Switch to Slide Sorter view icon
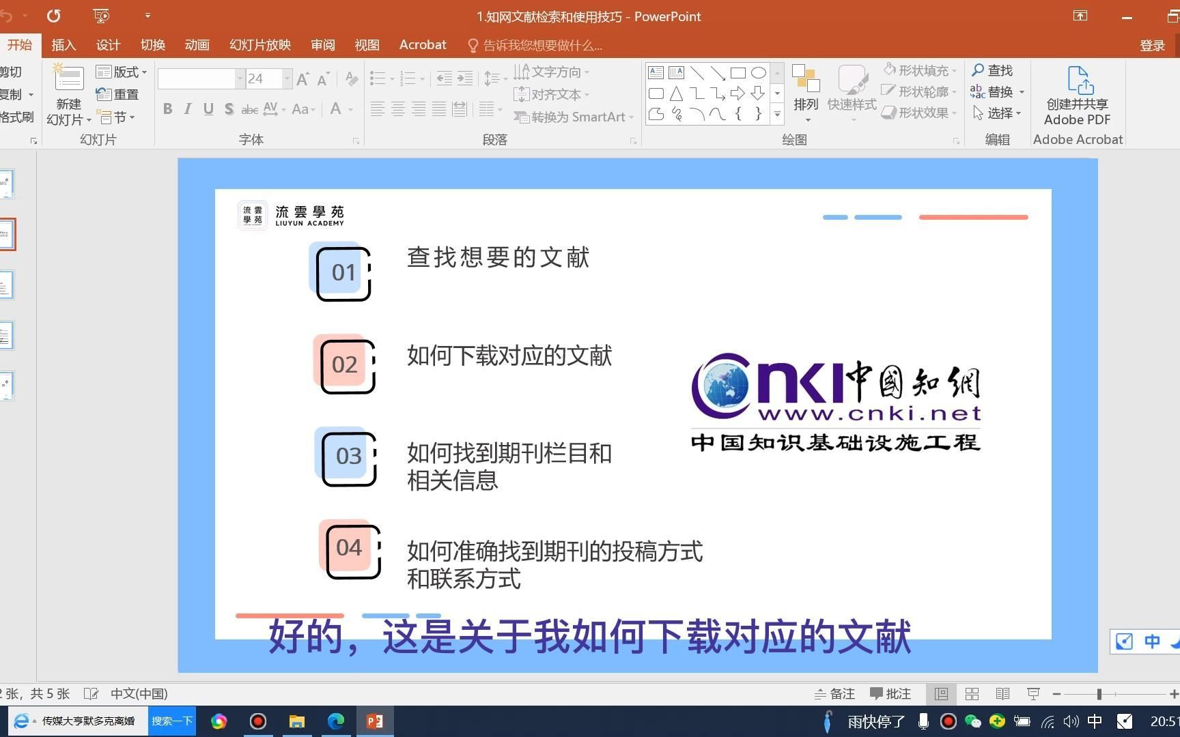 pos(972,694)
